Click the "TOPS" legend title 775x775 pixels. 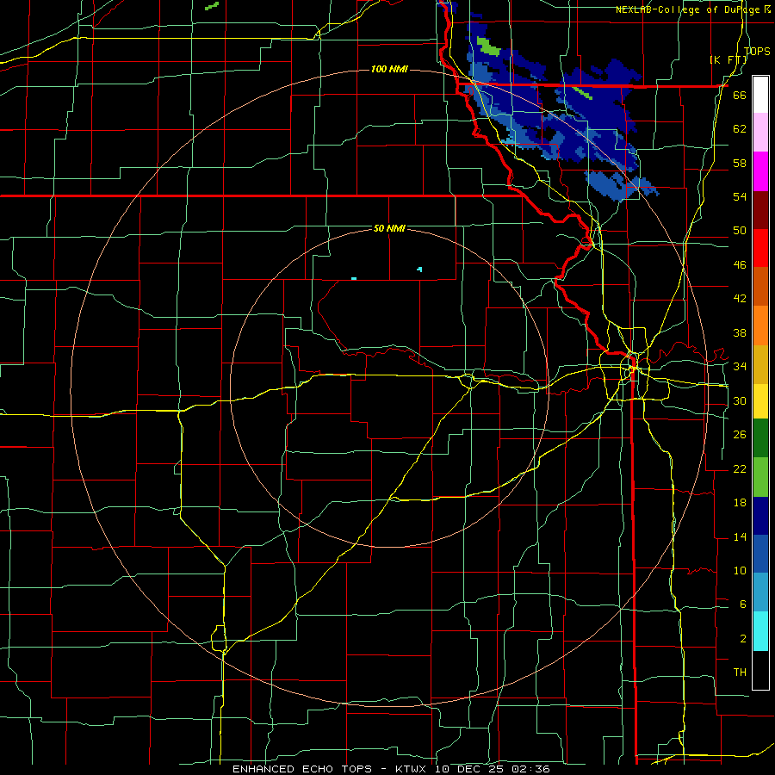pyautogui.click(x=757, y=51)
